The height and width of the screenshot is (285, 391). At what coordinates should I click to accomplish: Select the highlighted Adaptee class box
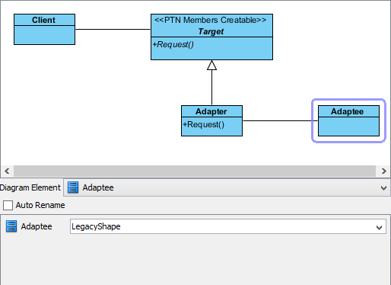coord(348,120)
